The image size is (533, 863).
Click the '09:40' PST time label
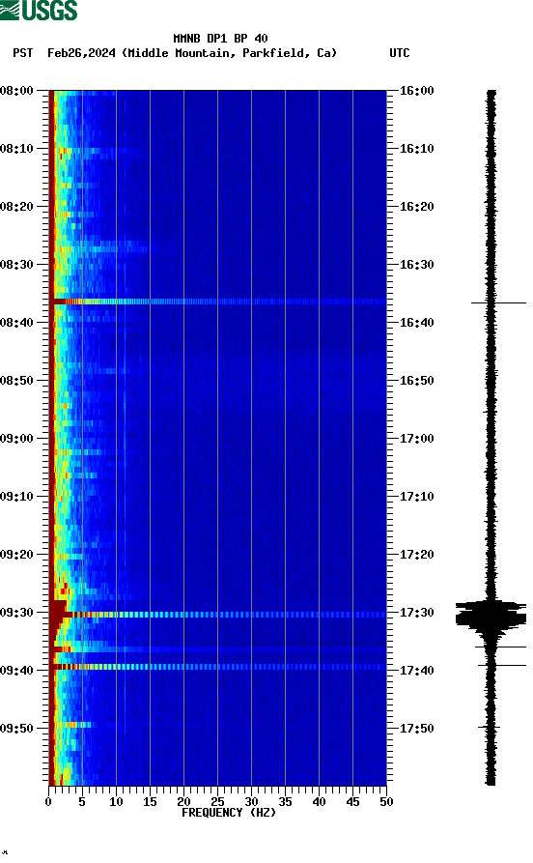click(17, 671)
